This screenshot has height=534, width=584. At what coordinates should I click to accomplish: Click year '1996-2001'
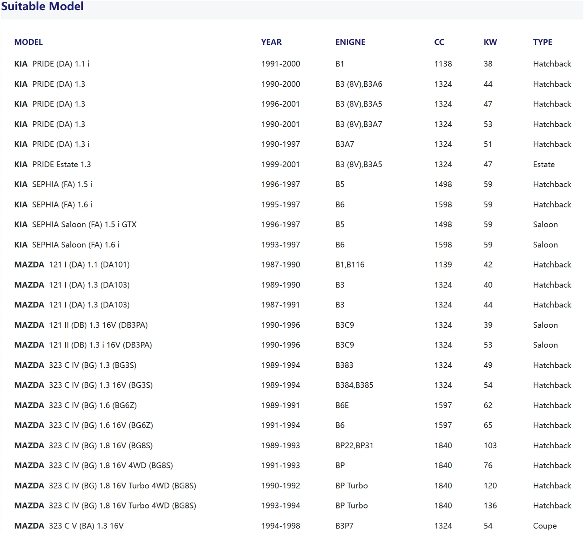point(280,104)
